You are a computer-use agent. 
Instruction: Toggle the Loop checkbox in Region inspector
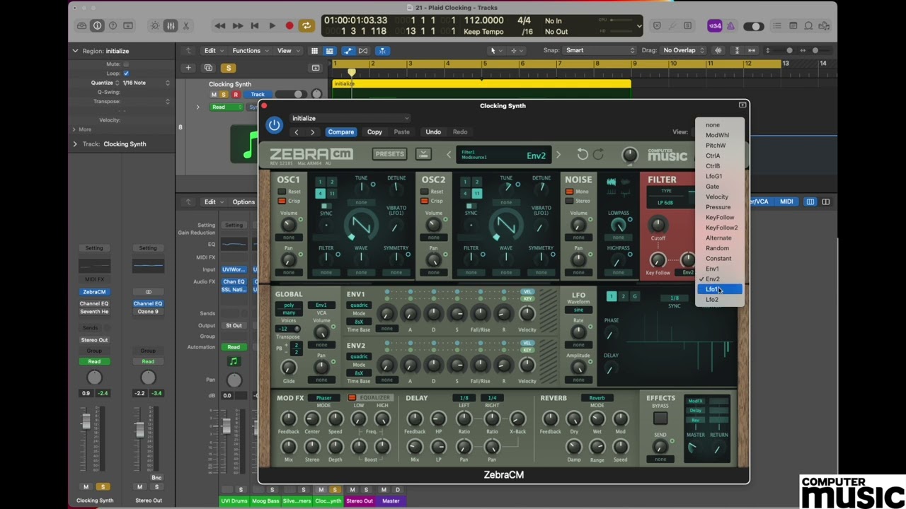click(126, 74)
